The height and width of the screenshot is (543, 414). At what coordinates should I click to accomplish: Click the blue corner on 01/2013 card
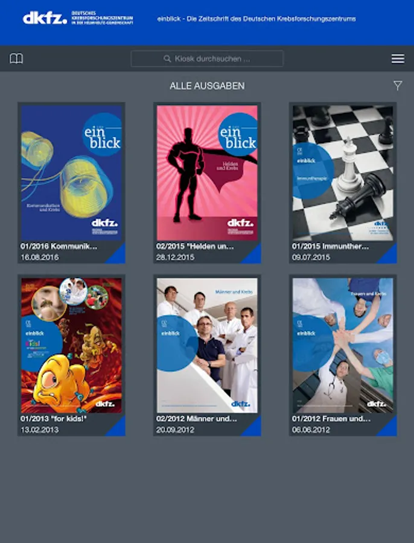pyautogui.click(x=118, y=429)
